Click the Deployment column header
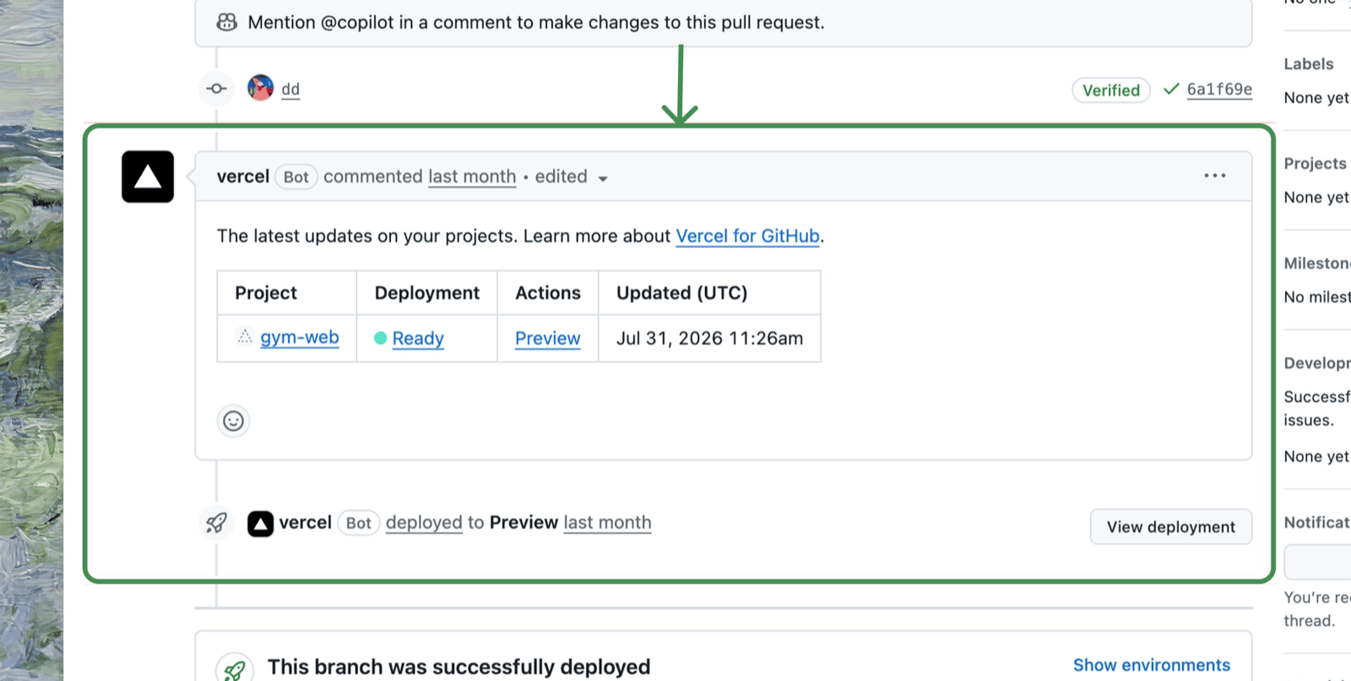This screenshot has height=681, width=1351. pos(427,293)
